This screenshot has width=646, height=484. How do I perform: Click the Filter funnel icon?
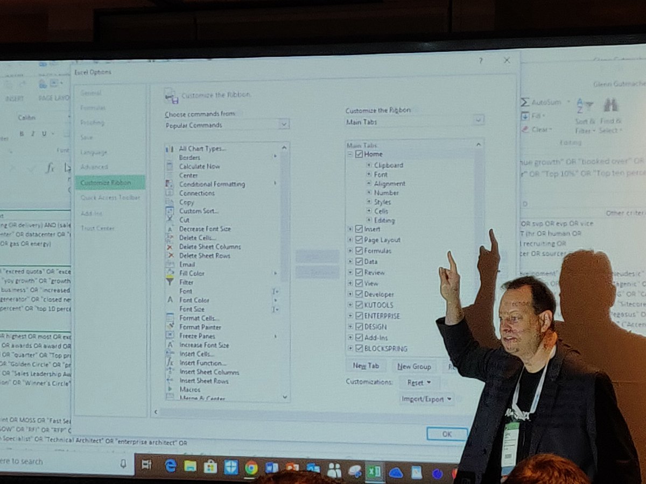tap(170, 282)
